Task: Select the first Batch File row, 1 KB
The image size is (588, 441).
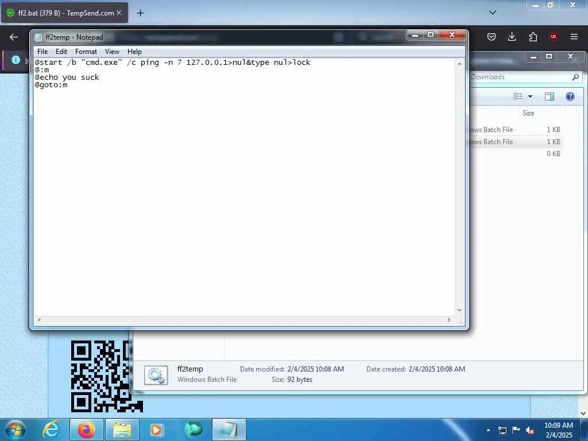Action: [514, 130]
